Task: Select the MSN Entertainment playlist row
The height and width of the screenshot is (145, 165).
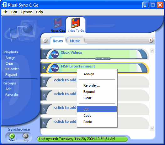Action: point(94,68)
